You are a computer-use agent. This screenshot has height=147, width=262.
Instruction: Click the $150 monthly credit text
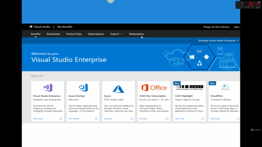coord(114,100)
